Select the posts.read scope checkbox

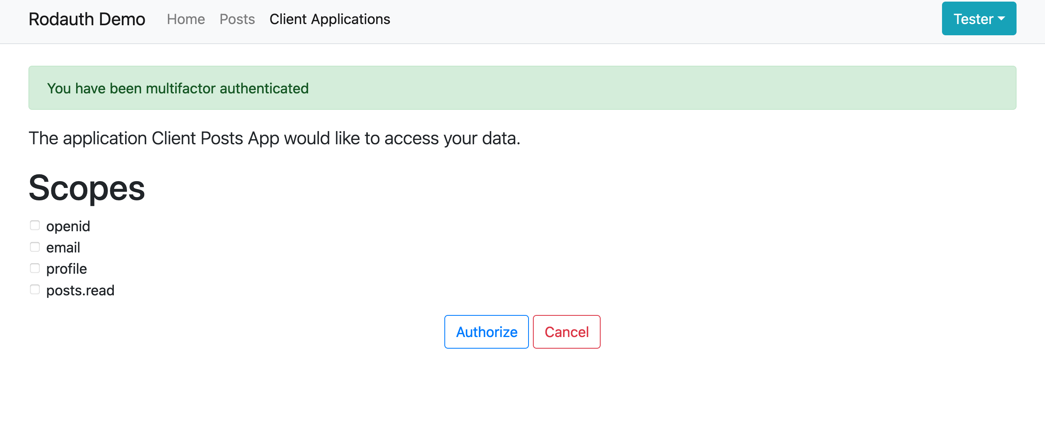(35, 290)
